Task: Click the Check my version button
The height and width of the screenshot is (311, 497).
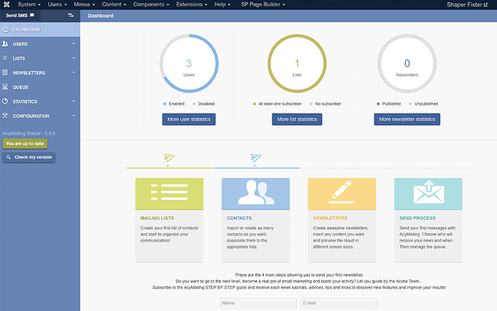Action: (x=29, y=157)
